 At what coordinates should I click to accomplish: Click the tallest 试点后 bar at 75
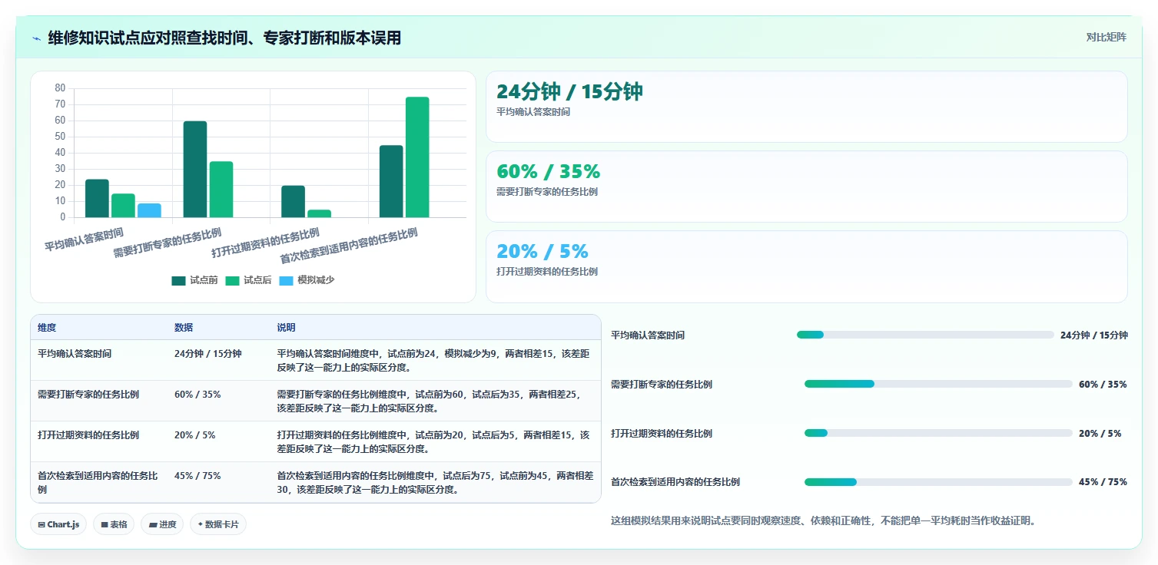pos(417,157)
